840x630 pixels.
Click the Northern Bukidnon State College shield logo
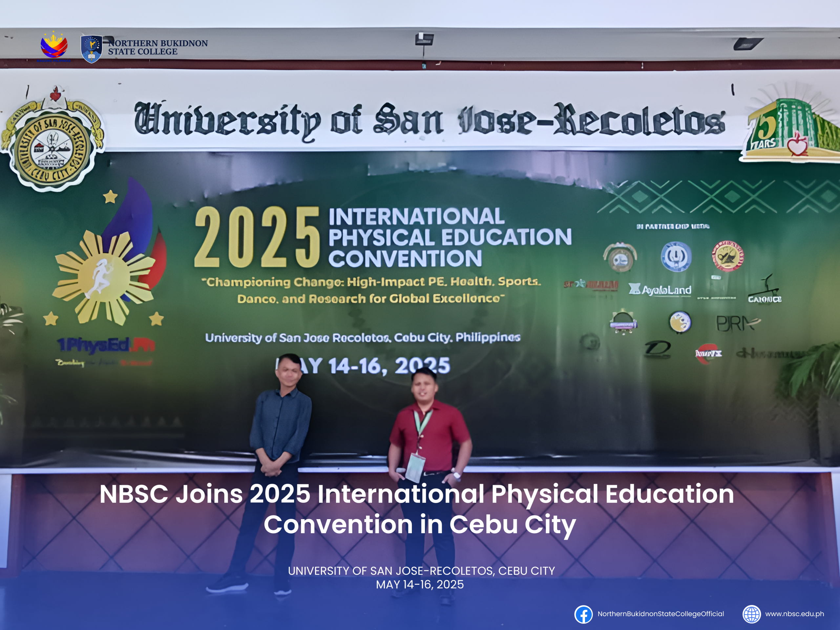91,49
